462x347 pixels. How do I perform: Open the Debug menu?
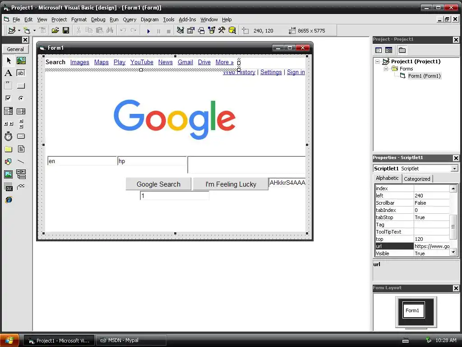tap(98, 19)
